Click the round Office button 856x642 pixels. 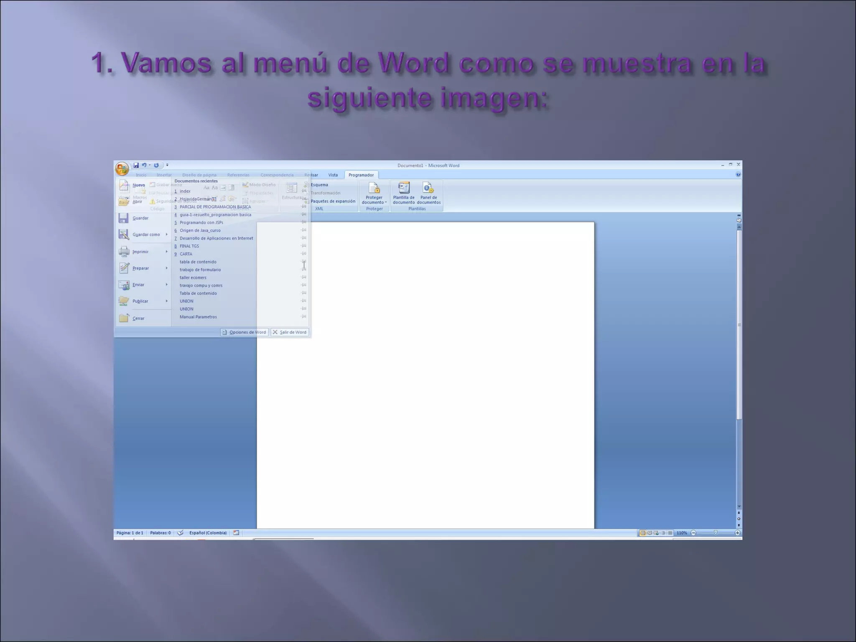point(122,168)
